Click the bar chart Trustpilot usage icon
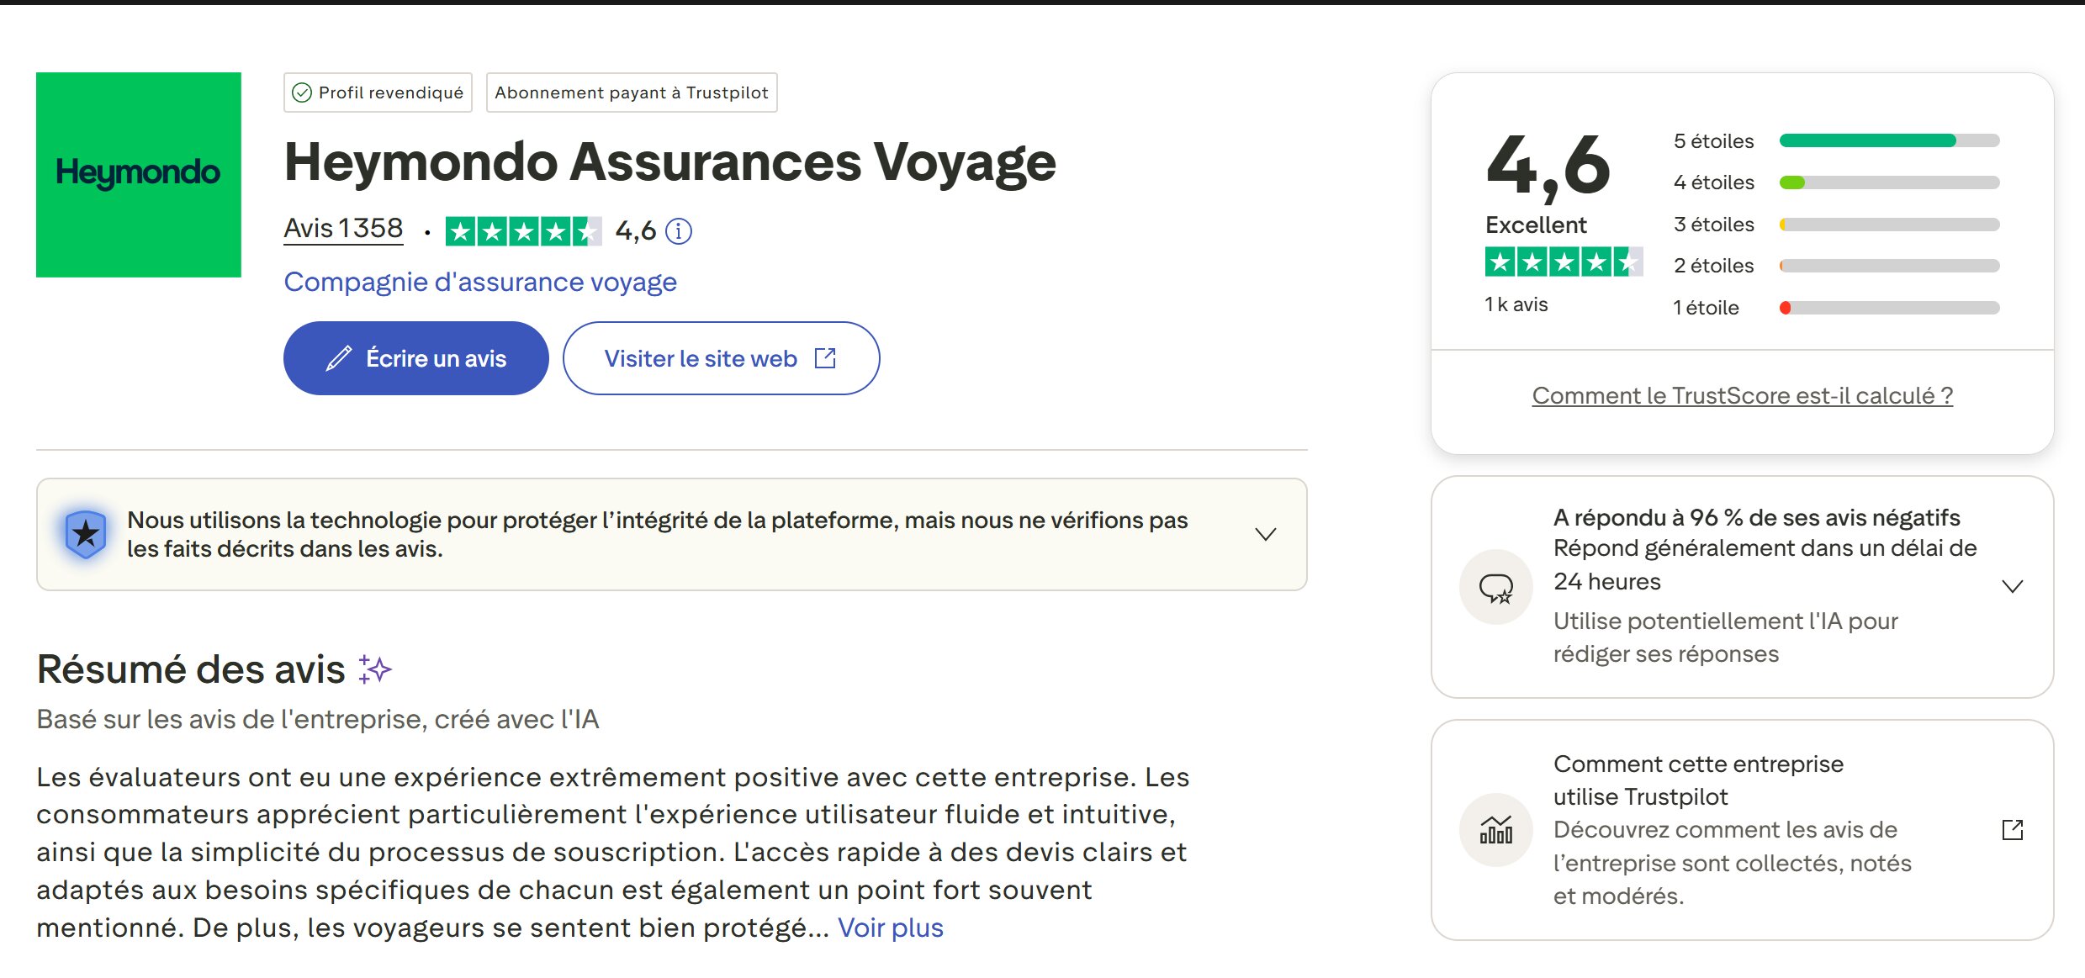The width and height of the screenshot is (2085, 978). pos(1496,830)
